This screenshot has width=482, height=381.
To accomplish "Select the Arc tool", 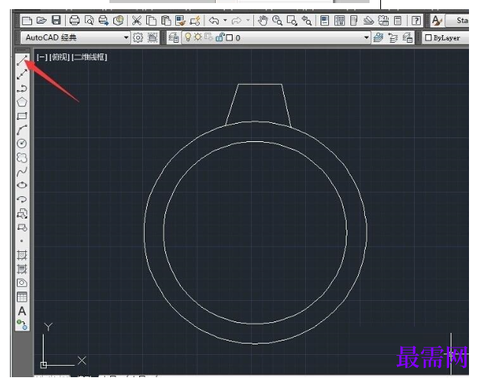I will click(22, 130).
